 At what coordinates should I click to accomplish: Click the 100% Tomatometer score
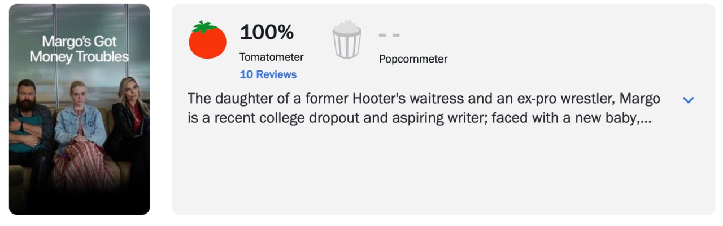pyautogui.click(x=267, y=33)
